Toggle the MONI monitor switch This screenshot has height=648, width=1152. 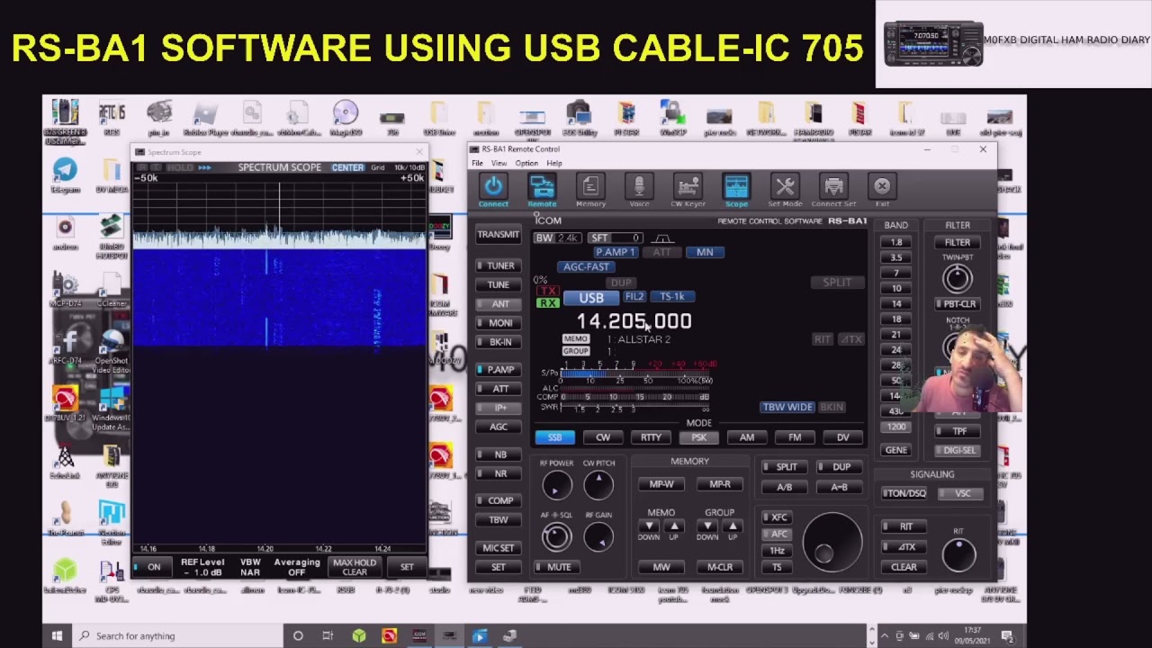pyautogui.click(x=497, y=322)
